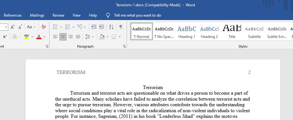Image resolution: width=293 pixels, height=120 pixels.
Task: Click the Increase Font Size icon
Action: coord(13,27)
